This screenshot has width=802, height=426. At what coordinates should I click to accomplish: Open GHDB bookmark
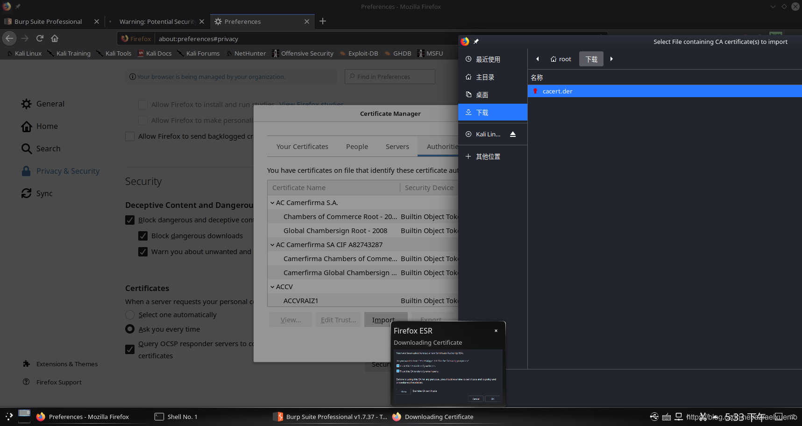click(397, 53)
